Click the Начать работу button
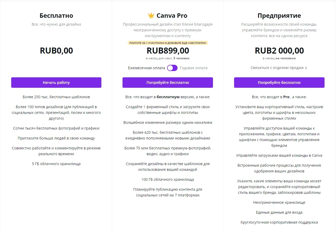Image resolution: width=336 pixels, height=233 pixels. pos(56,83)
